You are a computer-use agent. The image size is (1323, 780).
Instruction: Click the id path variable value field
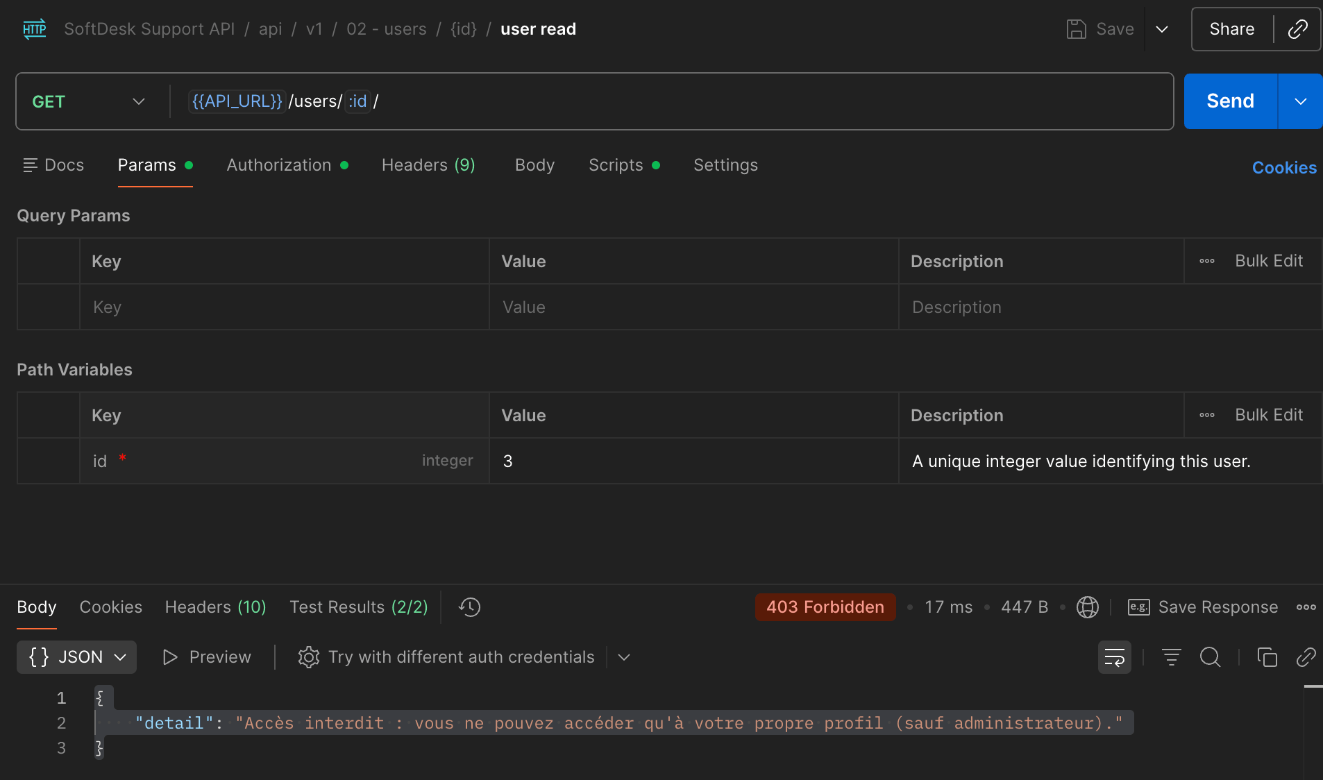click(693, 461)
